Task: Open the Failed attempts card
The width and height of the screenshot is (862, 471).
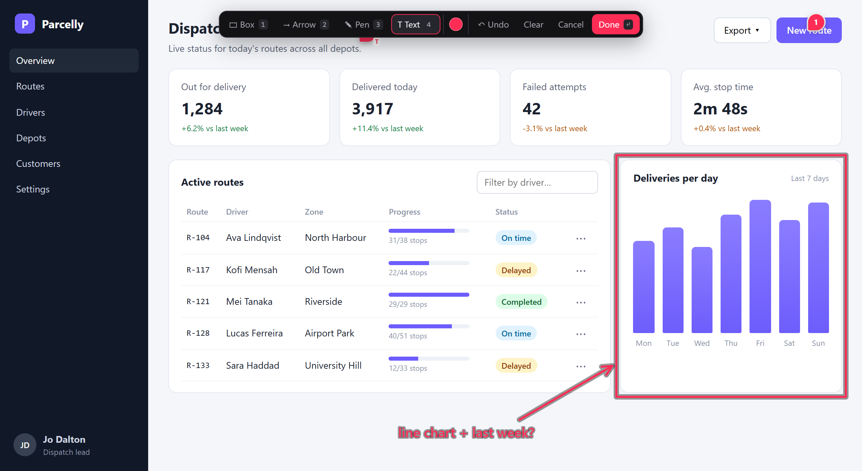Action: (x=590, y=107)
